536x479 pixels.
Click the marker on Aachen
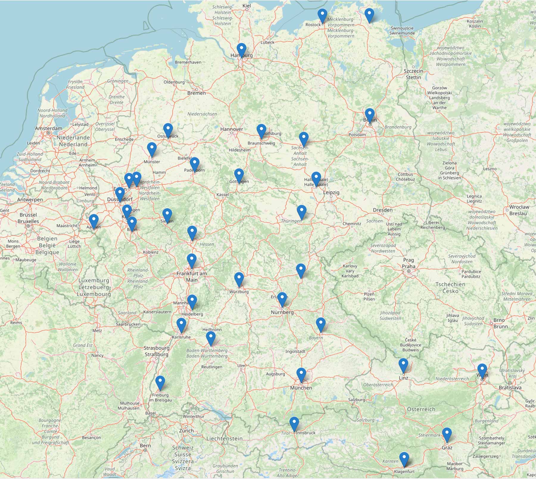(94, 221)
